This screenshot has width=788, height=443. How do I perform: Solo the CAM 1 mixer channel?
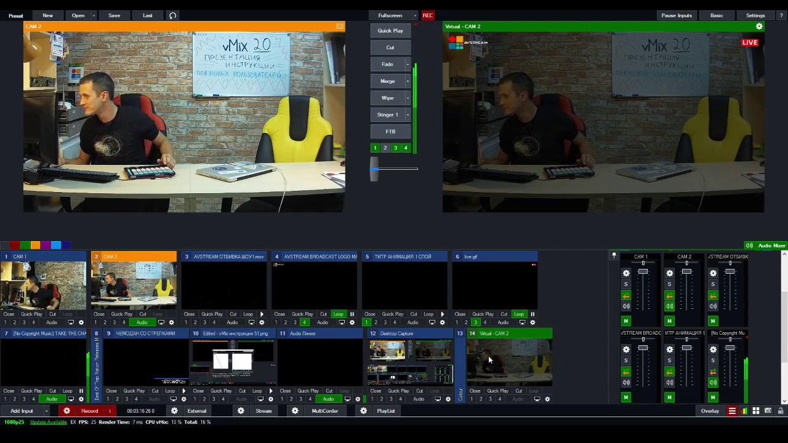[x=626, y=284]
